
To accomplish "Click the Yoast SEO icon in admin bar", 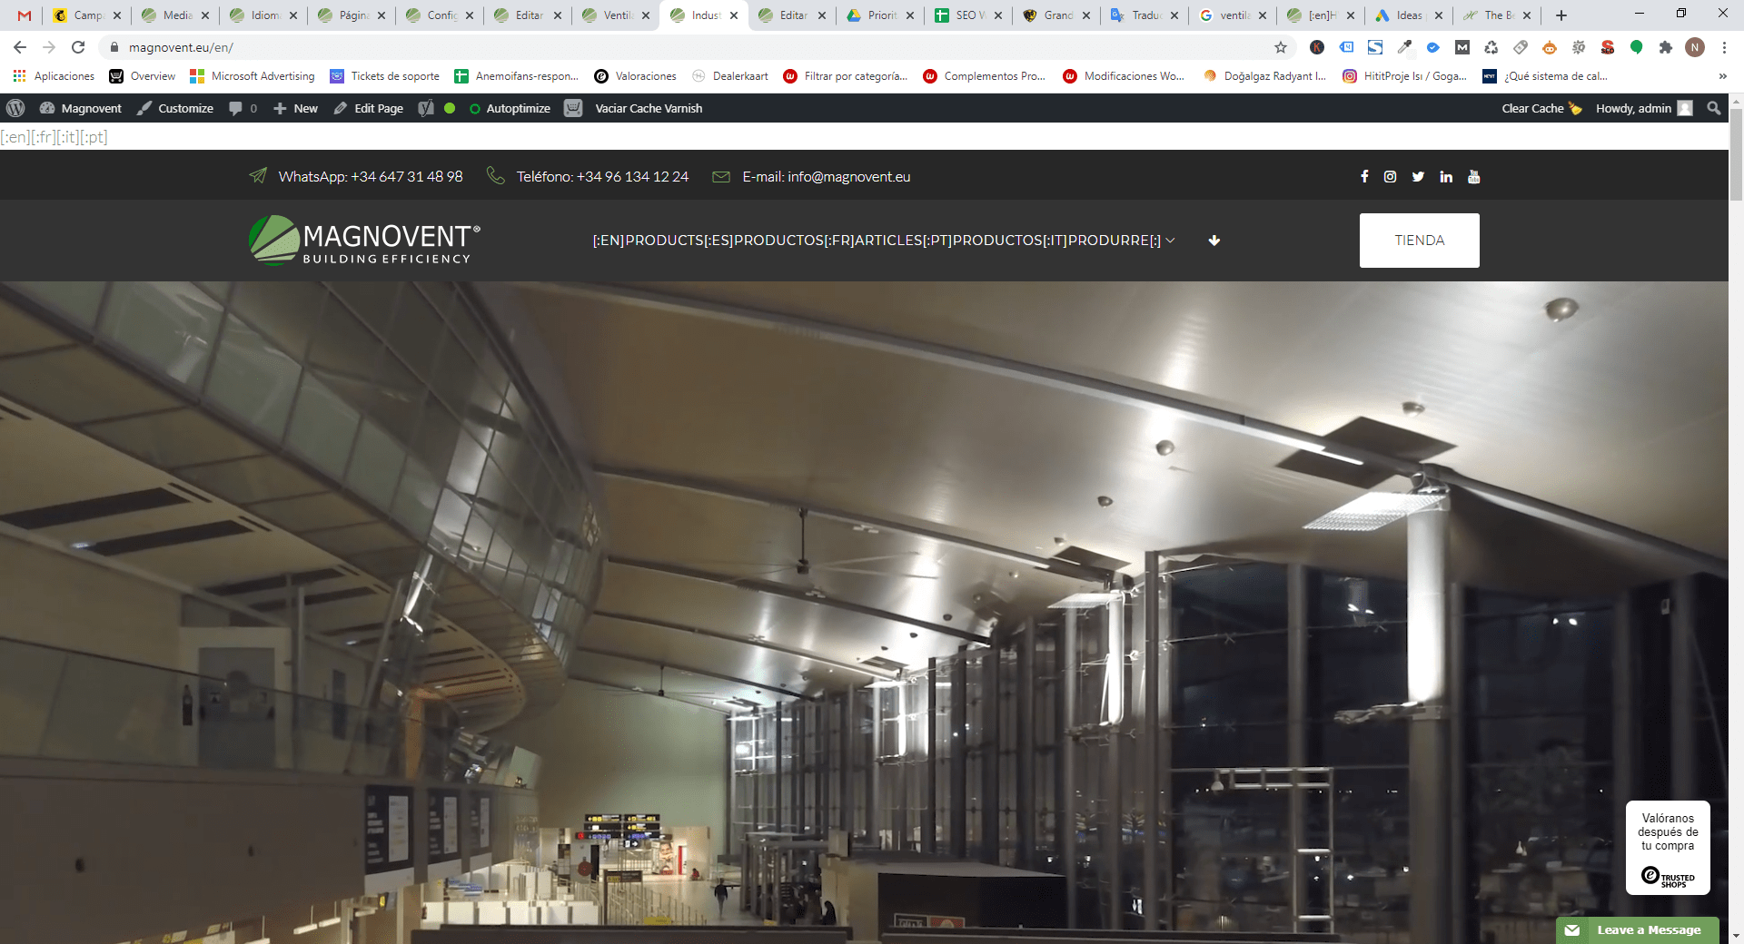I will click(426, 108).
